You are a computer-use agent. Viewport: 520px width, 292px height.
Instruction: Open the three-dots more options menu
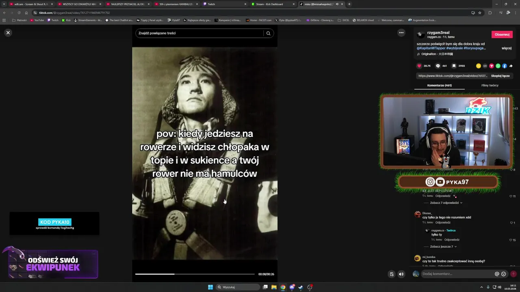(401, 33)
